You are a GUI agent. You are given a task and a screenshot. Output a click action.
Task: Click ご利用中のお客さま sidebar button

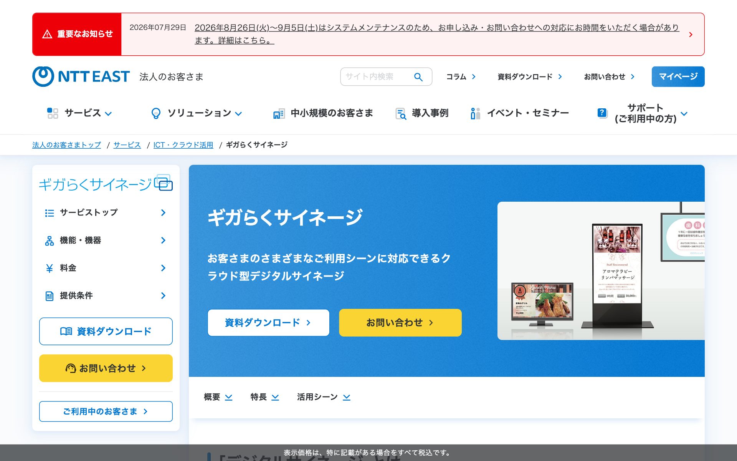[106, 411]
